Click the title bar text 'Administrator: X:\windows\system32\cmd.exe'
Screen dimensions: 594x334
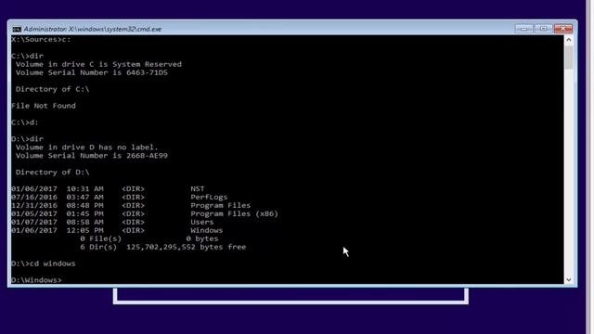click(93, 29)
